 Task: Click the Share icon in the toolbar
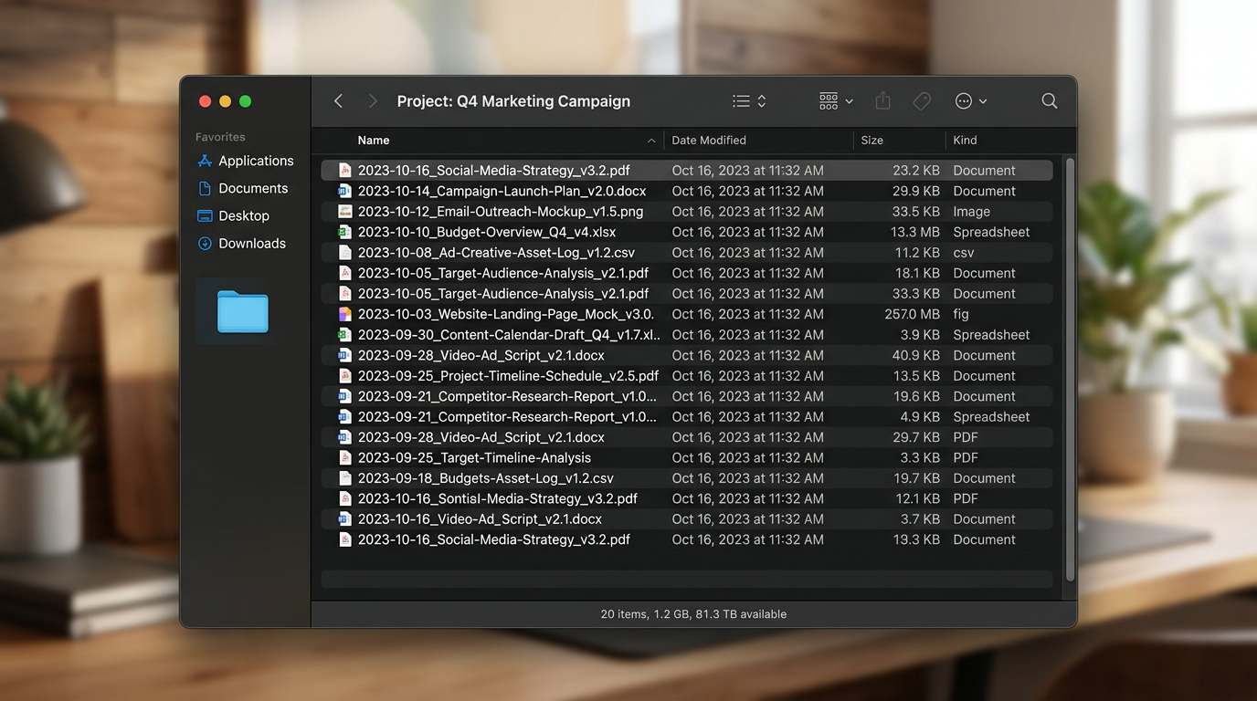(x=882, y=100)
